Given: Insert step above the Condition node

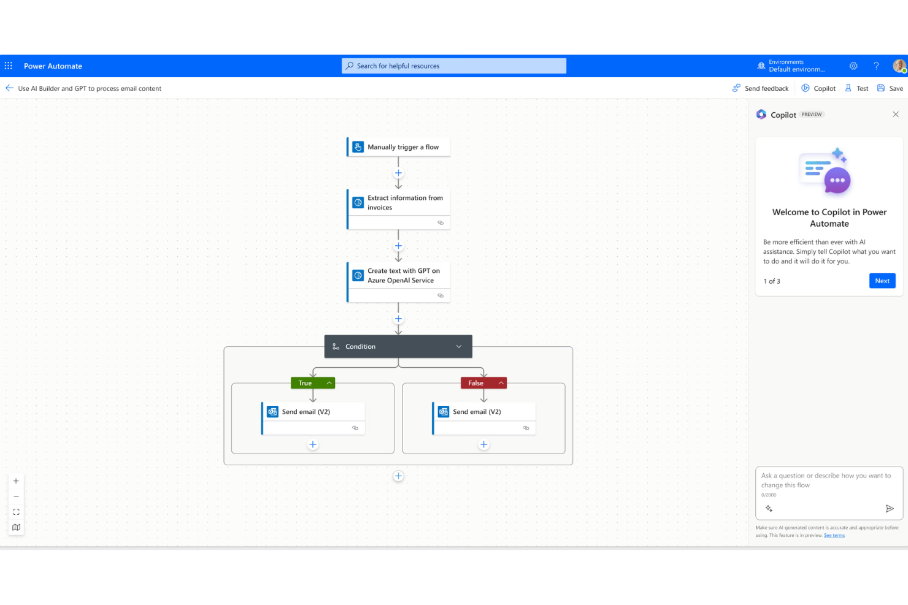Looking at the screenshot, I should [x=398, y=319].
